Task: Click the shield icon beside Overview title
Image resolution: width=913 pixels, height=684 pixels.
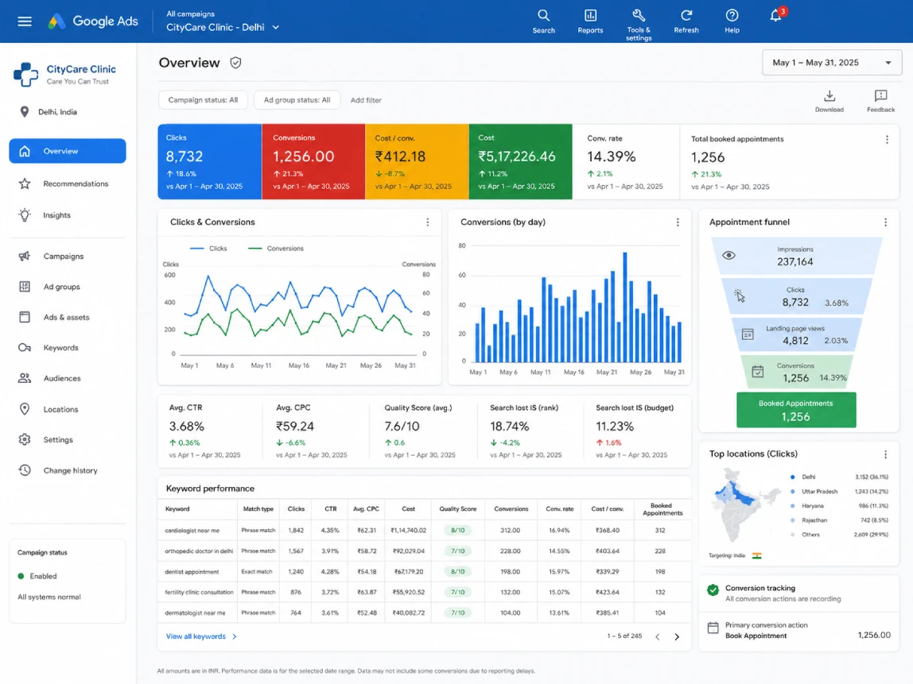Action: point(235,63)
